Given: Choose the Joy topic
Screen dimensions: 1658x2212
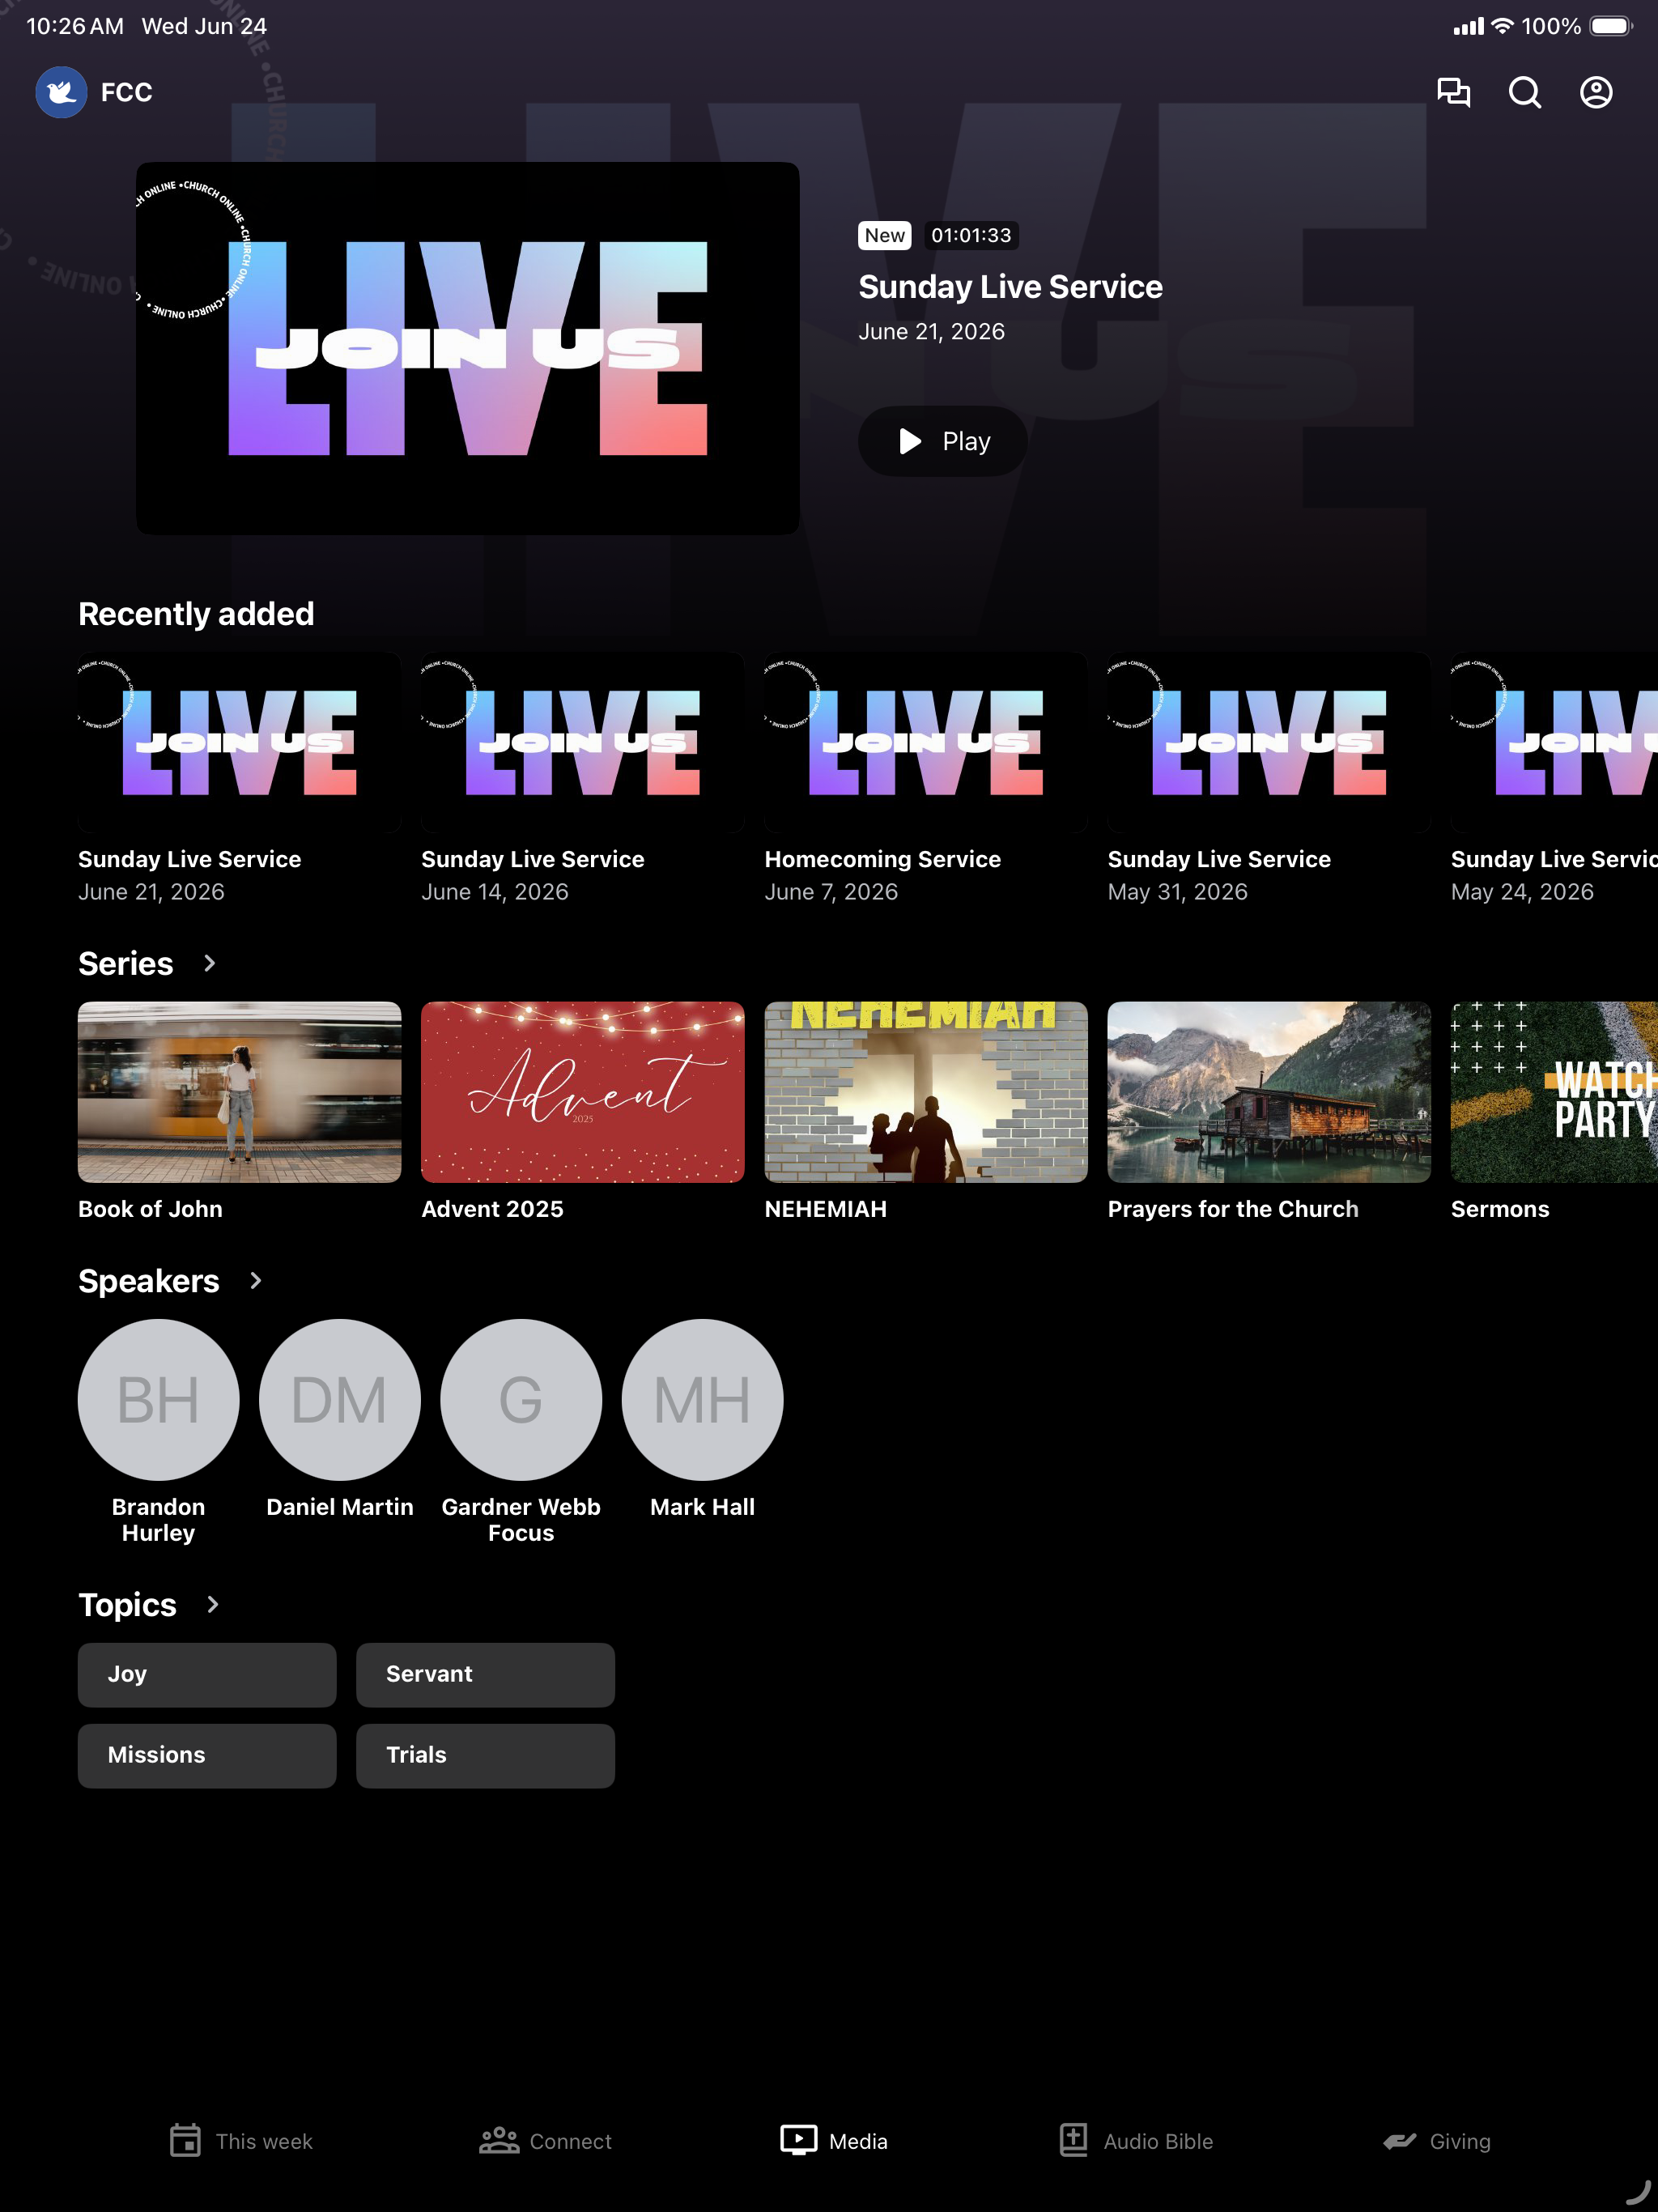Looking at the screenshot, I should pos(207,1674).
